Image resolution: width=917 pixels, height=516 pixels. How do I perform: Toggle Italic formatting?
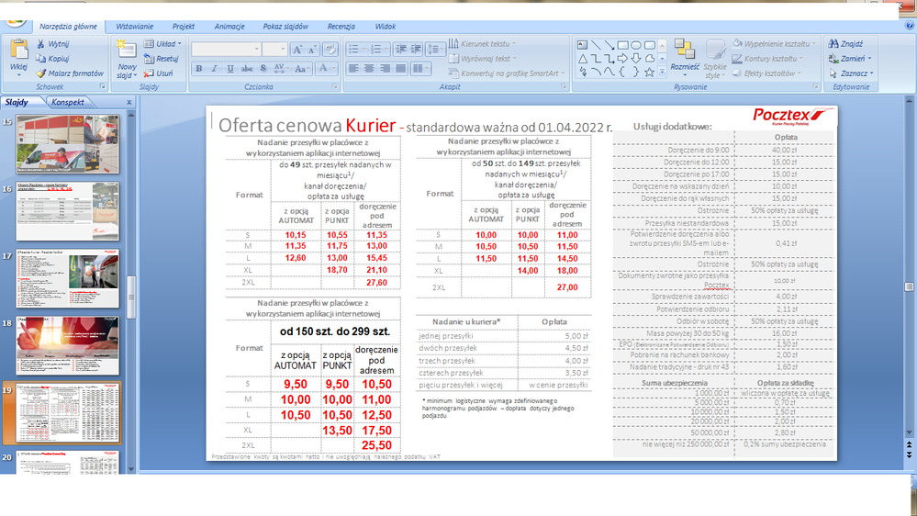[x=215, y=69]
